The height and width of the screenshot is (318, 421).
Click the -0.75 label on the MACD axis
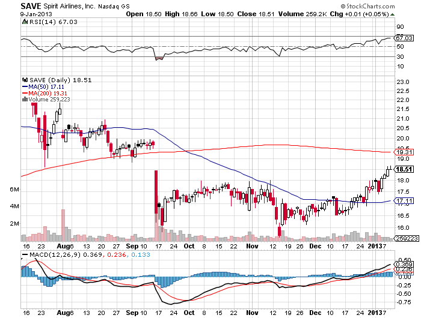pyautogui.click(x=404, y=302)
